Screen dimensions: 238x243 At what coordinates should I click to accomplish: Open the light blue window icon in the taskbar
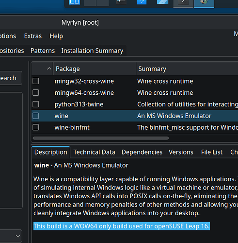point(162,2)
